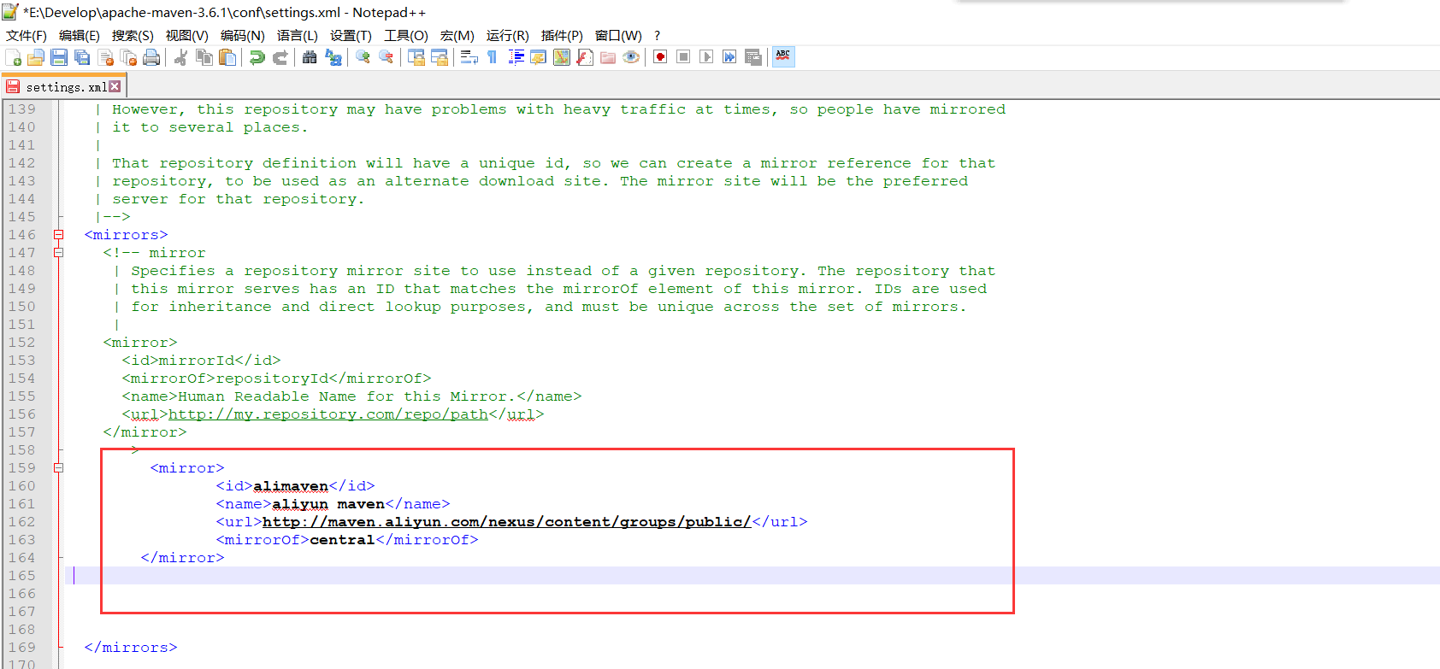Place cursor on the alimaven id text
Screen dimensions: 1440x669
(291, 486)
